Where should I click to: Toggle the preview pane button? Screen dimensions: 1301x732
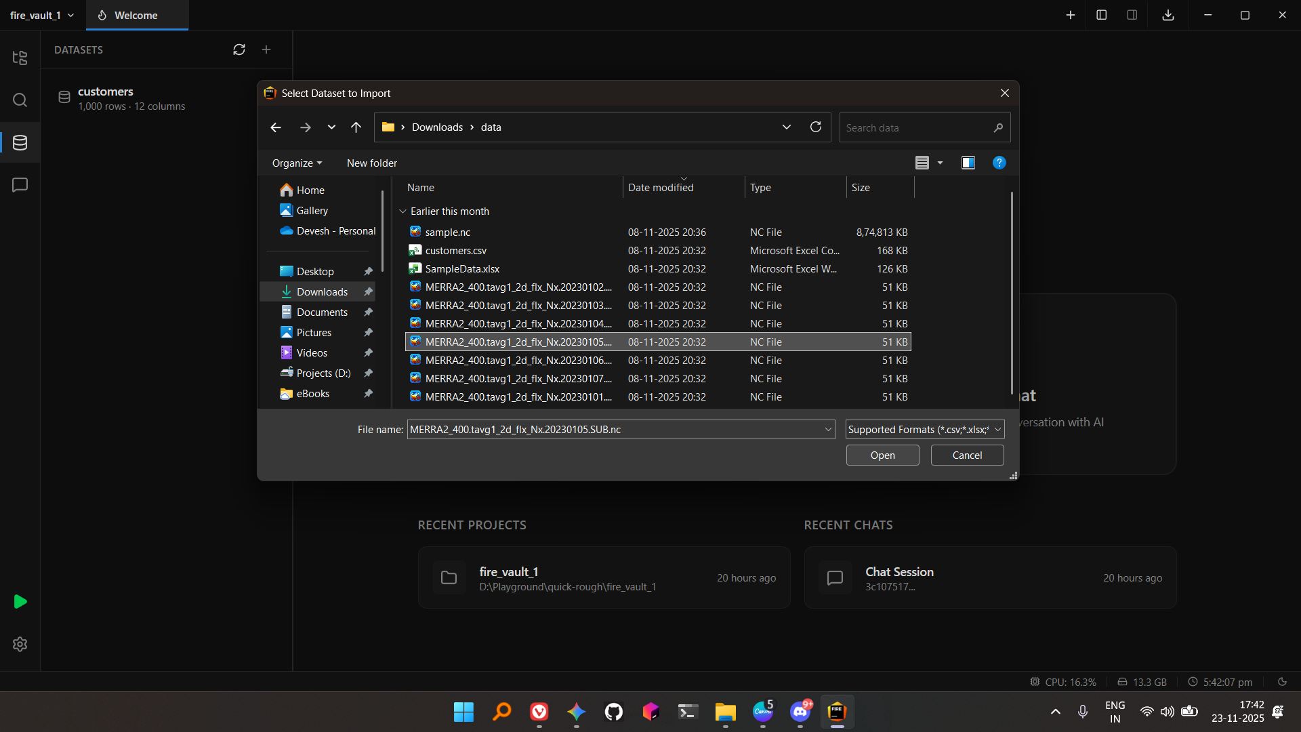(x=968, y=163)
